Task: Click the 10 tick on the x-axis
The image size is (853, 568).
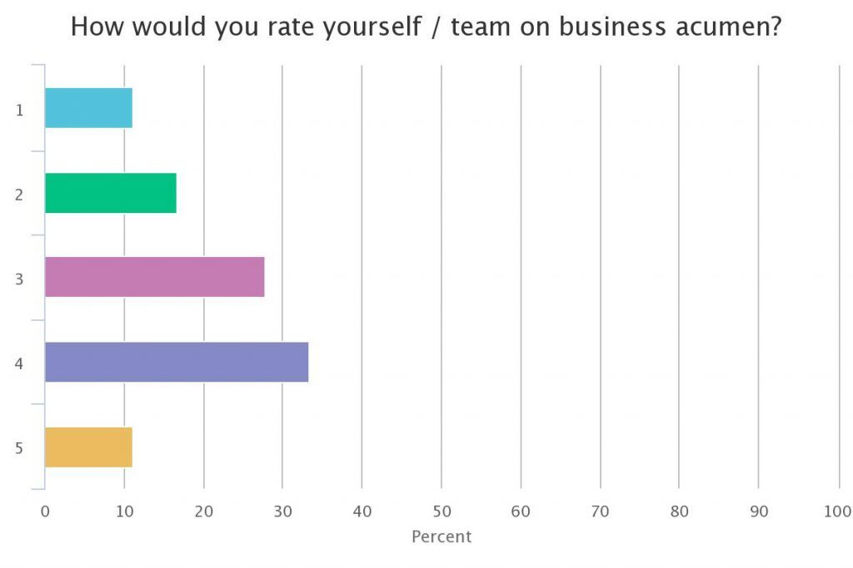Action: (x=124, y=511)
